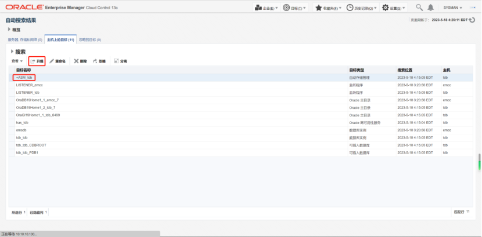
Task: Click the 匹配行 11 count text
Action: point(462,212)
